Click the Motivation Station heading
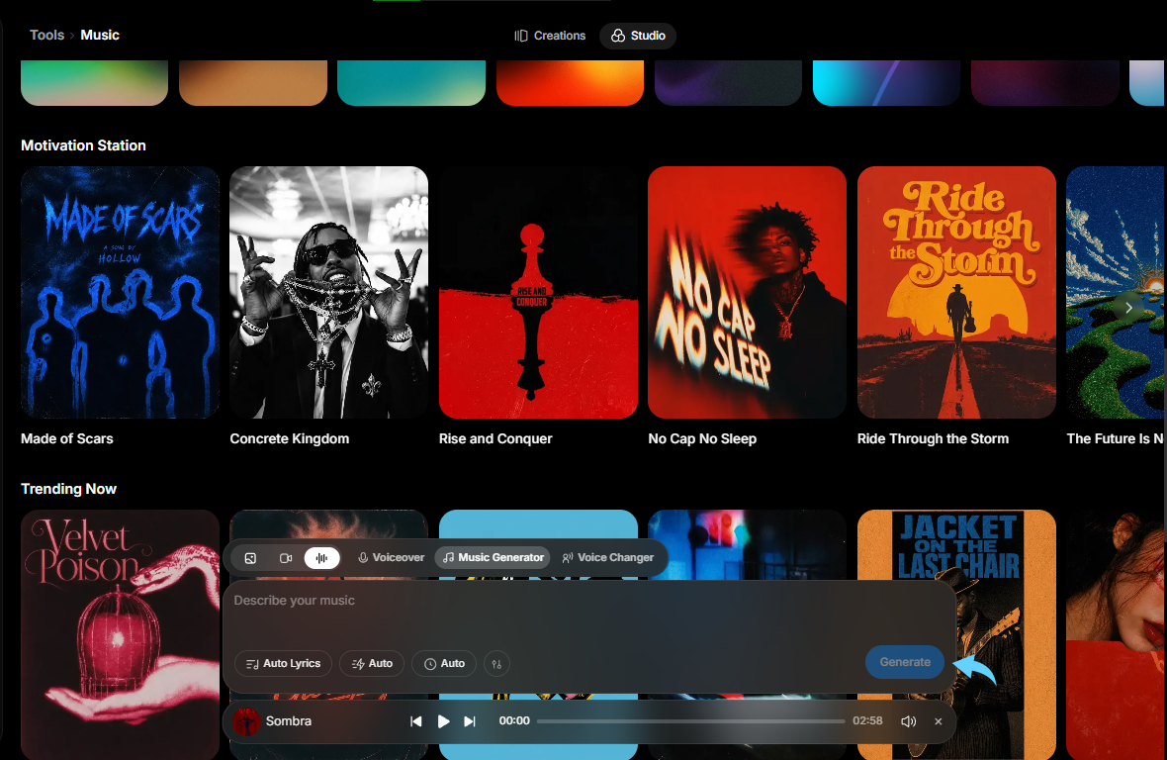 click(83, 145)
